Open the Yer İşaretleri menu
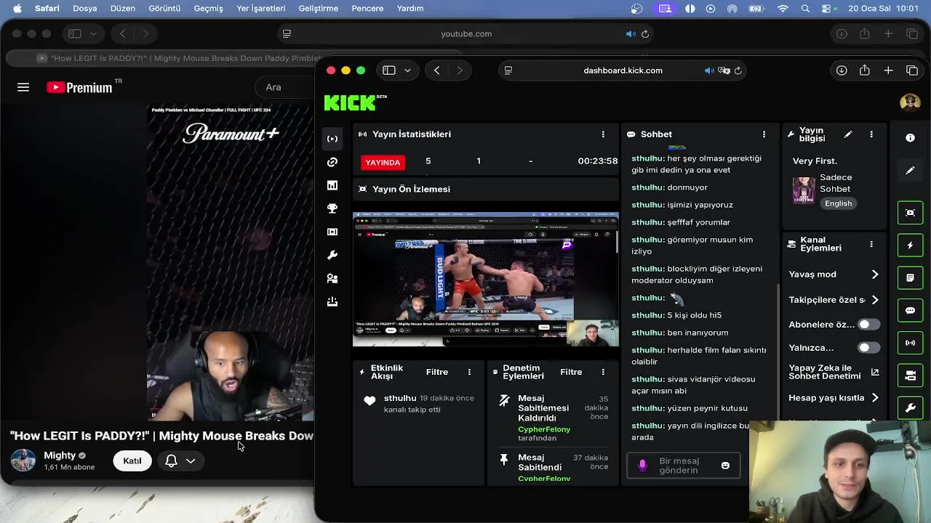Image resolution: width=931 pixels, height=523 pixels. coord(261,9)
